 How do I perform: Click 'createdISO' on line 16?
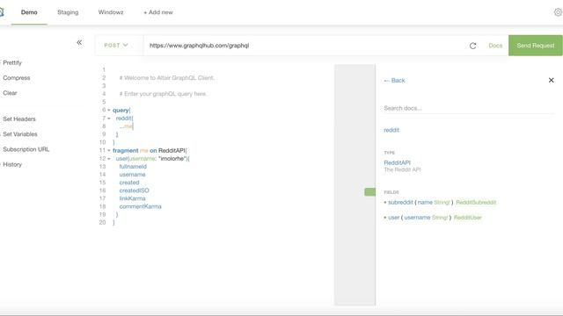[x=135, y=190]
